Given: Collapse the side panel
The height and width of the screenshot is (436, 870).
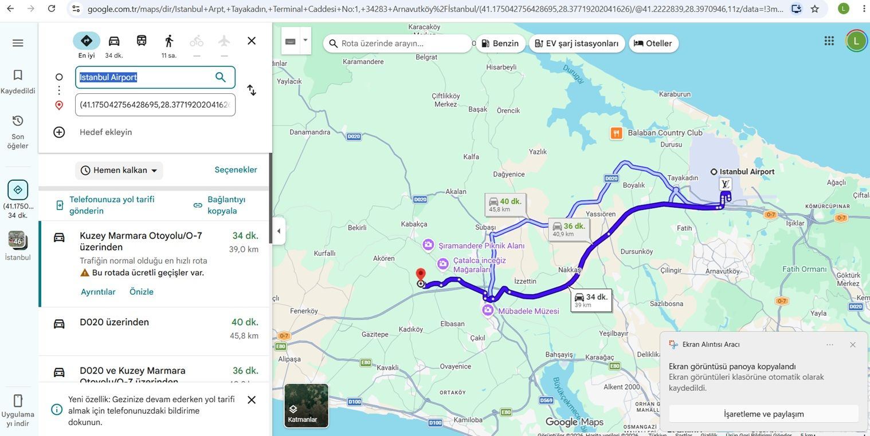Looking at the screenshot, I should pyautogui.click(x=279, y=231).
